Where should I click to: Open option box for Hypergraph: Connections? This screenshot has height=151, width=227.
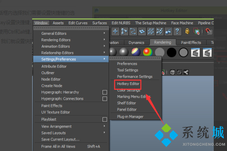[105, 99]
